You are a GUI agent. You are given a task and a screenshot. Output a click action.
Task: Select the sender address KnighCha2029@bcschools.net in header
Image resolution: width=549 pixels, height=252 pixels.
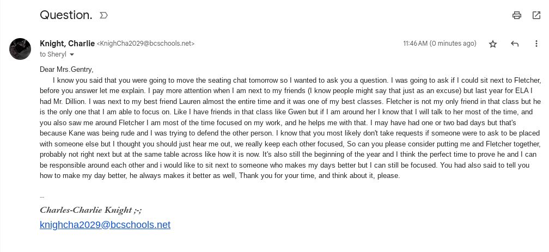pyautogui.click(x=145, y=44)
